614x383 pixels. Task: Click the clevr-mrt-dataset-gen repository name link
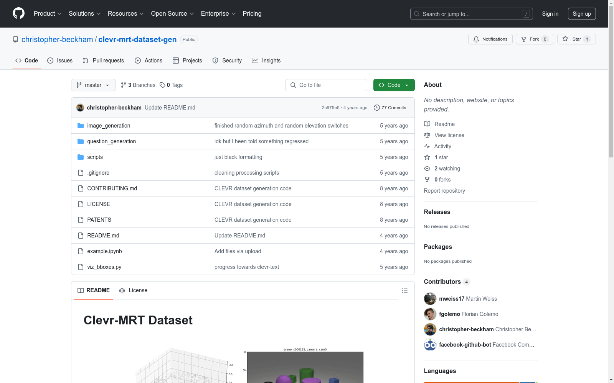(137, 39)
